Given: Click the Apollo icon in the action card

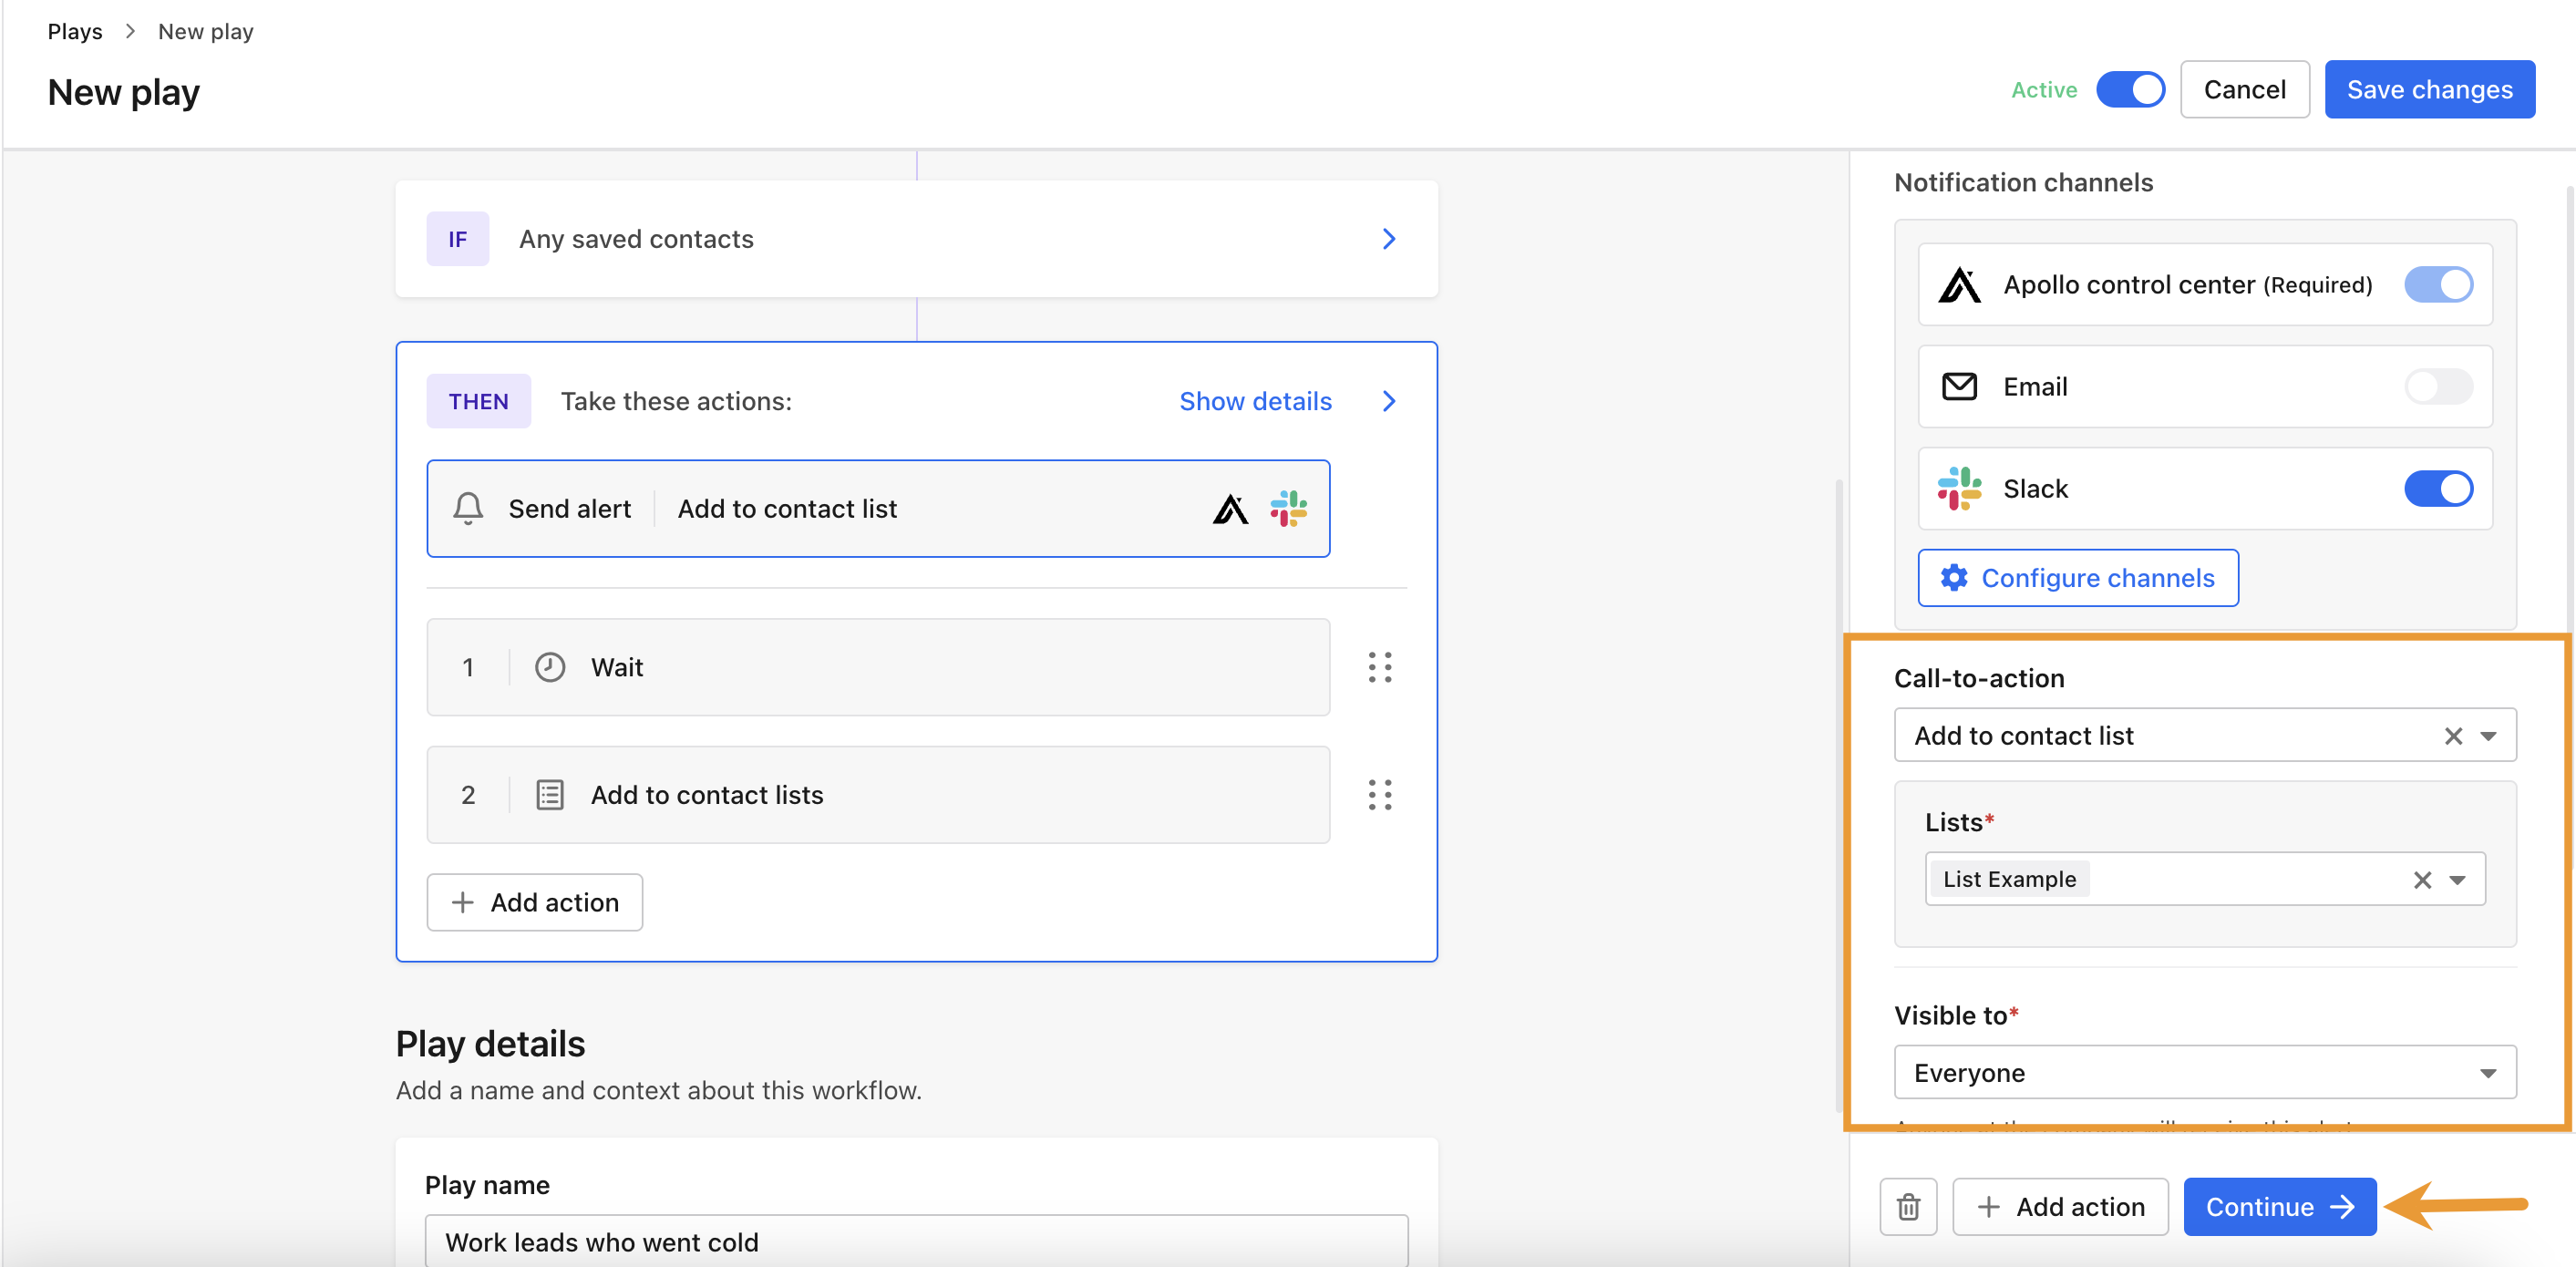Looking at the screenshot, I should [x=1230, y=509].
